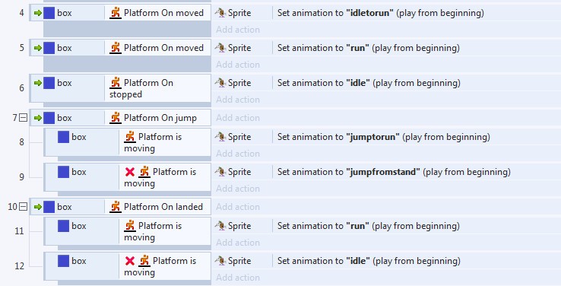Click the green trigger arrow of event 6
Viewport: 561px width, 286px height.
click(x=37, y=83)
